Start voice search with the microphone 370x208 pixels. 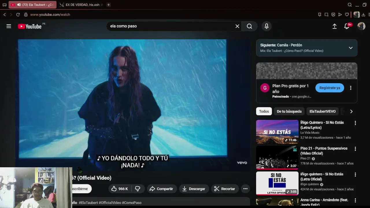click(267, 26)
